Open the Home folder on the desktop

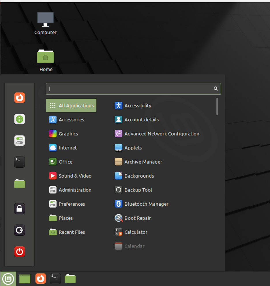(45, 56)
